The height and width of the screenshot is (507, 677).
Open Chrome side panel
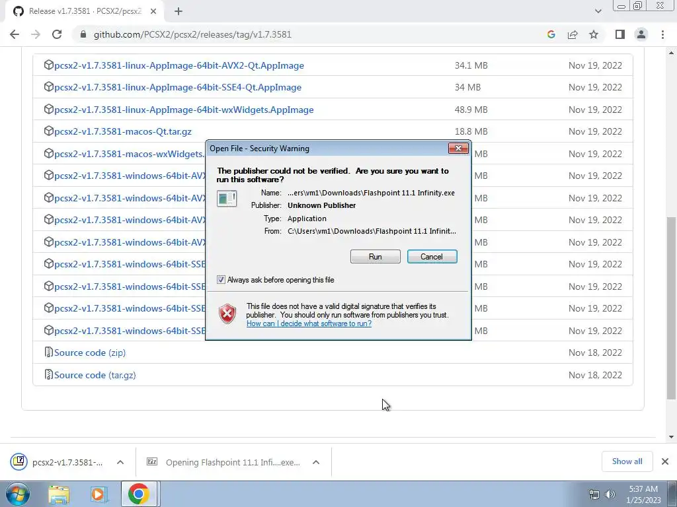point(620,34)
